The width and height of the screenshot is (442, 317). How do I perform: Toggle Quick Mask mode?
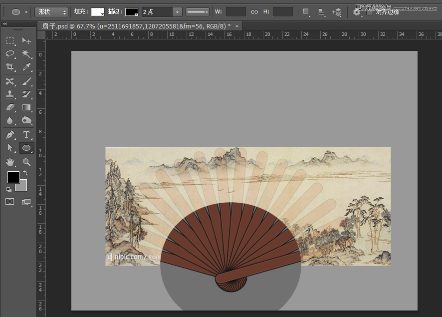click(10, 202)
